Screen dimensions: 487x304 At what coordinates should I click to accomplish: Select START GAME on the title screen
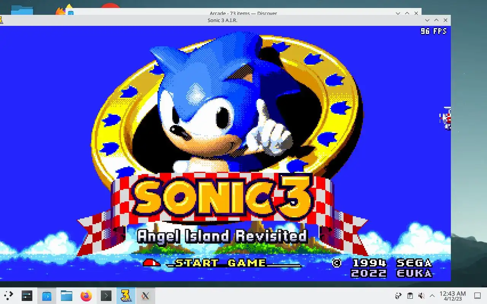[220, 263]
